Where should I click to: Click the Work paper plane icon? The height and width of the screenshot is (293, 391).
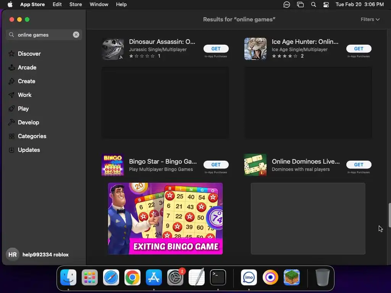pos(11,95)
